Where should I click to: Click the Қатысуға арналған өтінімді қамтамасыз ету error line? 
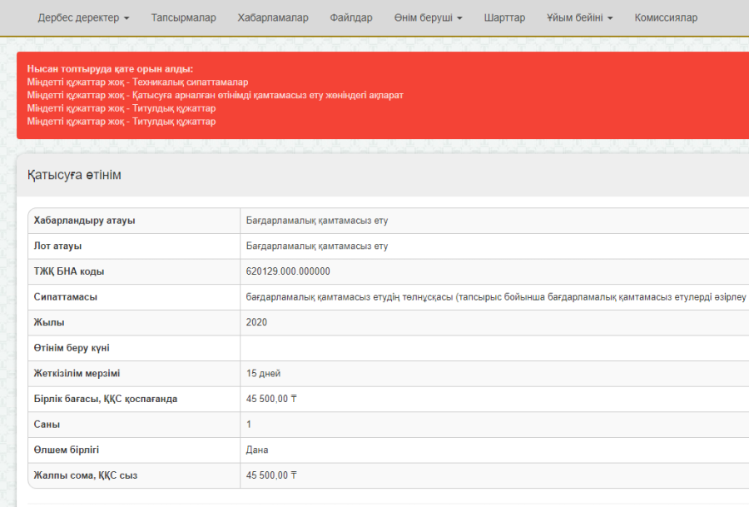pyautogui.click(x=215, y=95)
